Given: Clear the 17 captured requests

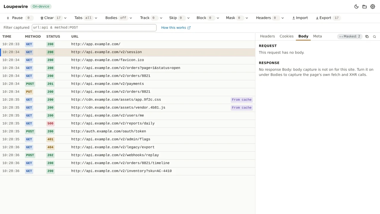Looking at the screenshot, I should click(x=51, y=18).
